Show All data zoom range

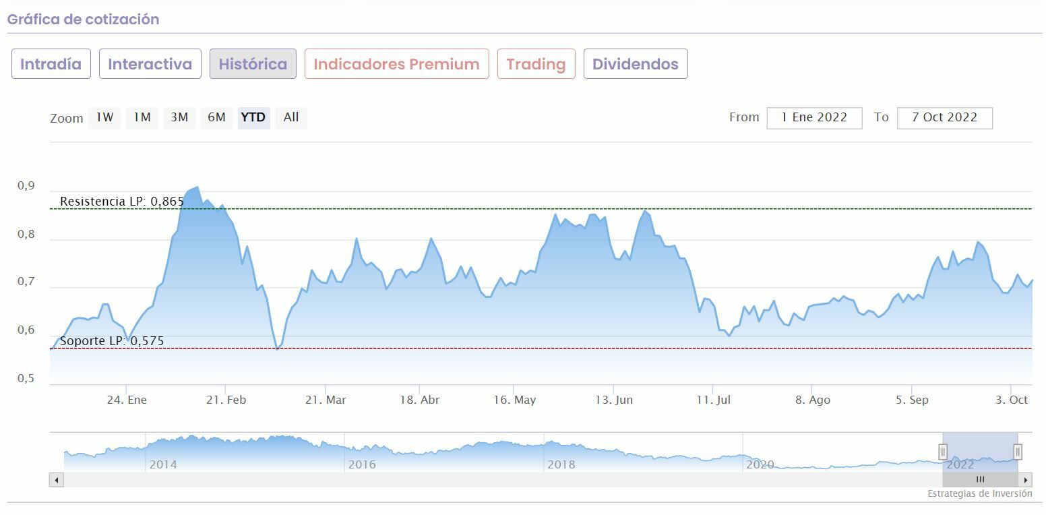291,117
